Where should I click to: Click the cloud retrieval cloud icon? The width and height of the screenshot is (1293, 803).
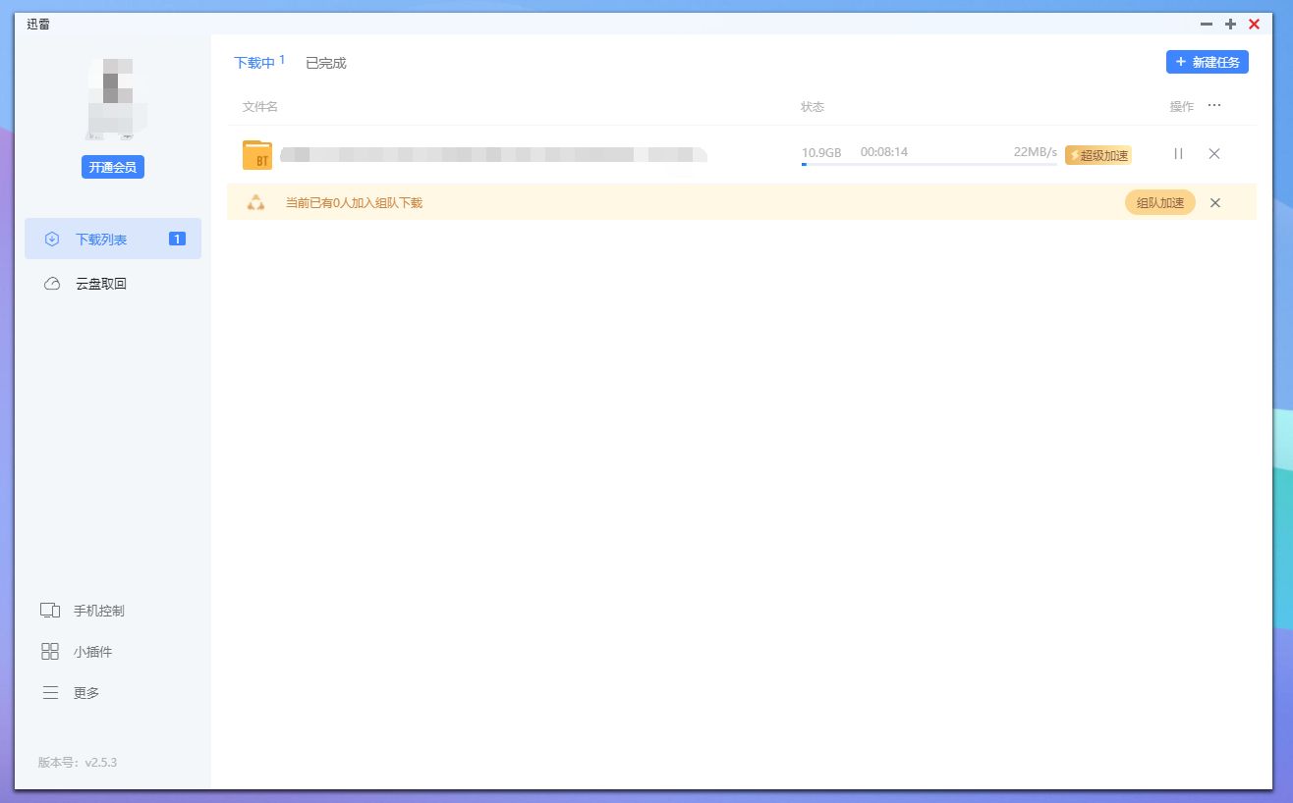(52, 284)
